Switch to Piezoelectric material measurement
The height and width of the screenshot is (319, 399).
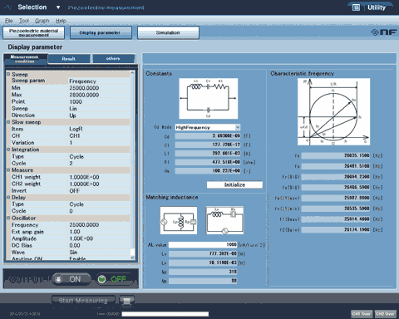tap(33, 32)
